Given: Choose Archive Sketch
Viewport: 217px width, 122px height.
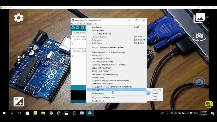Looking at the screenshot, I should [117, 30].
